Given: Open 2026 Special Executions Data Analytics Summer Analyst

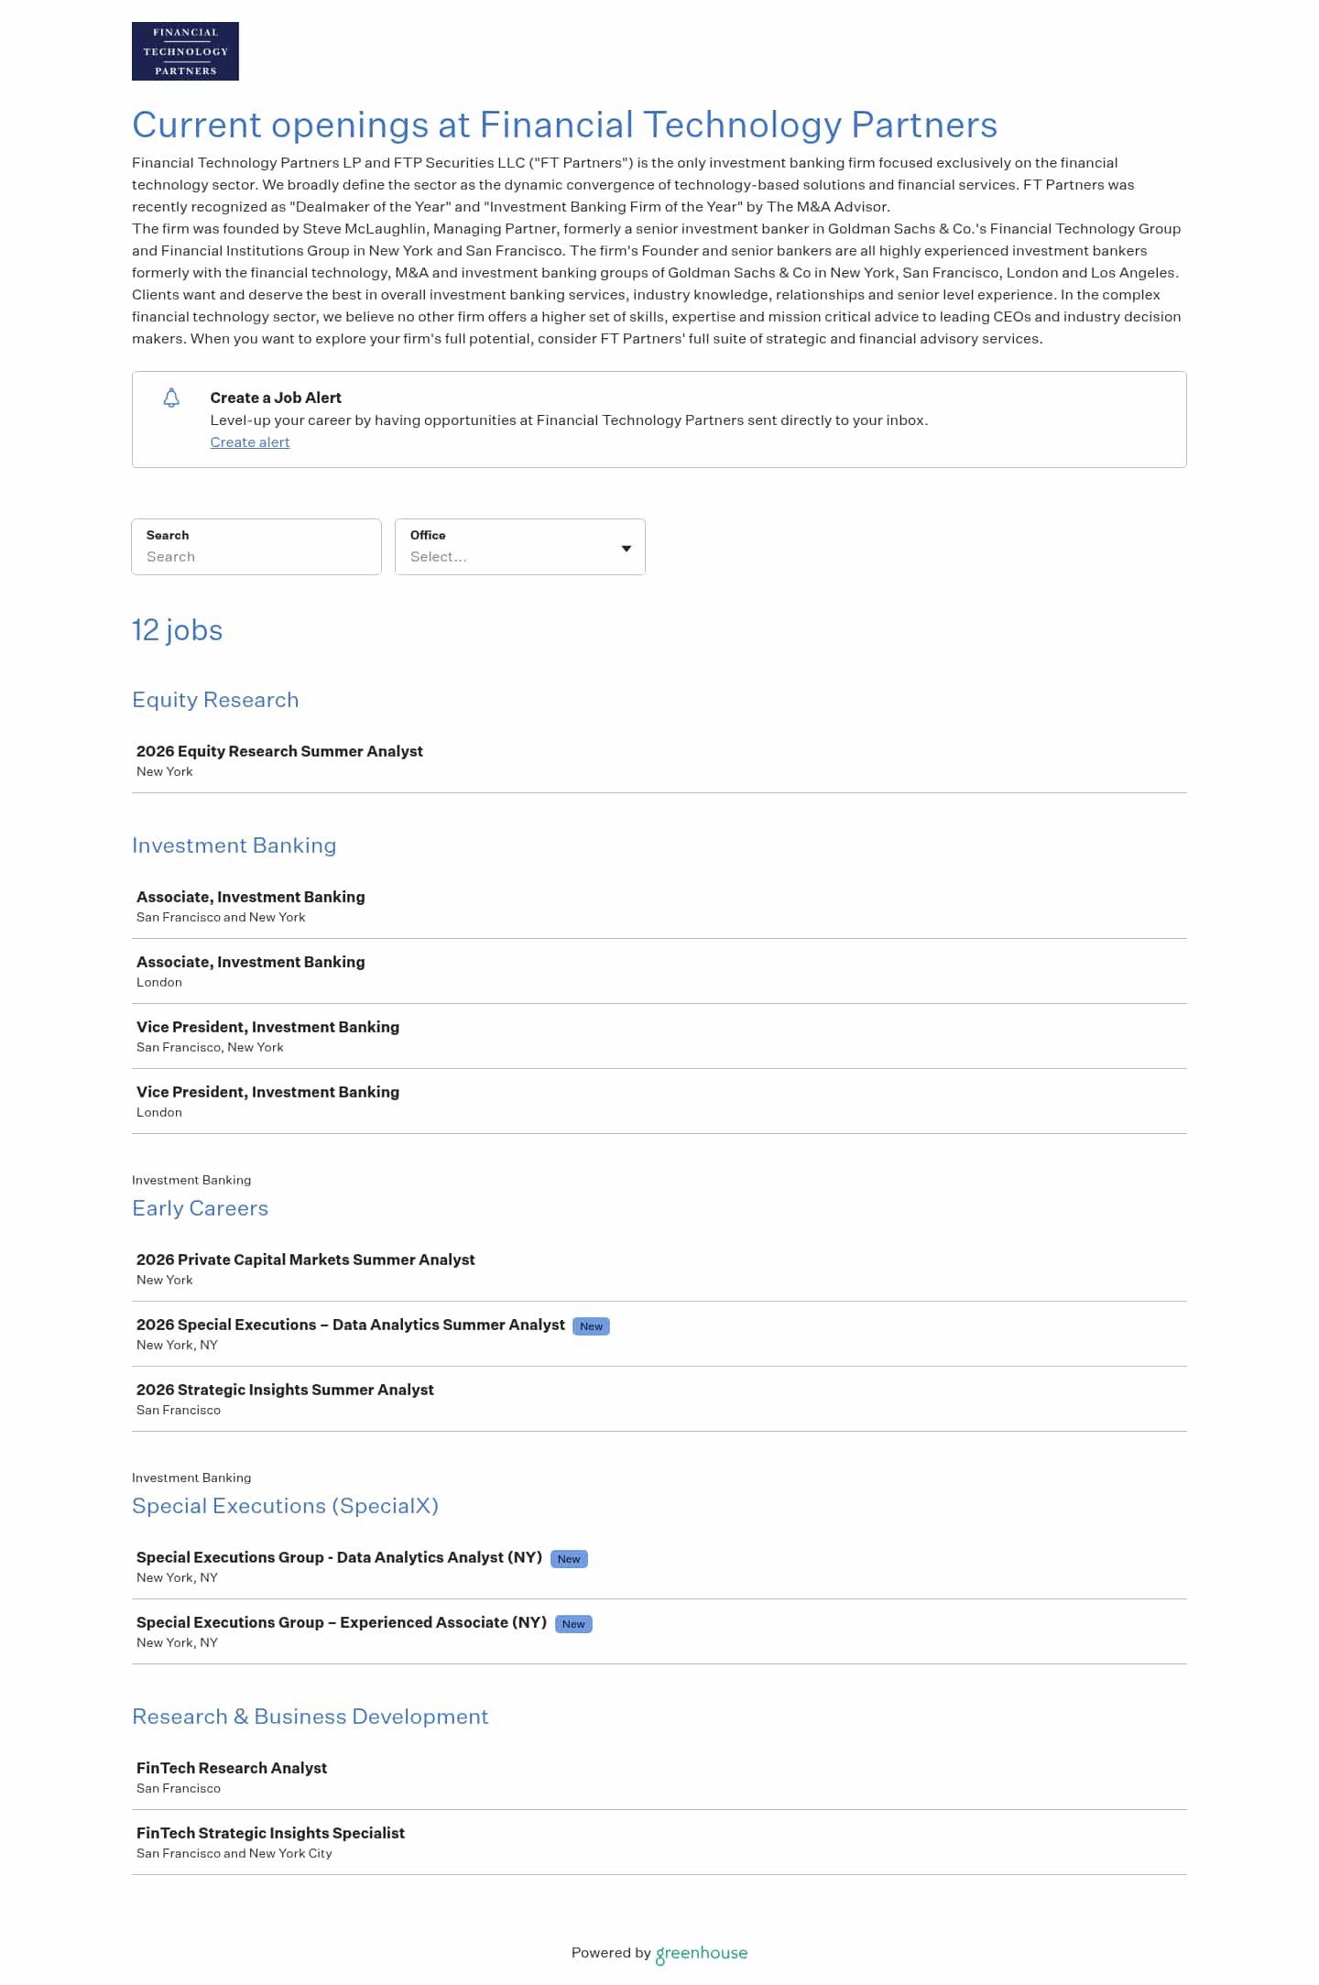Looking at the screenshot, I should (x=350, y=1325).
